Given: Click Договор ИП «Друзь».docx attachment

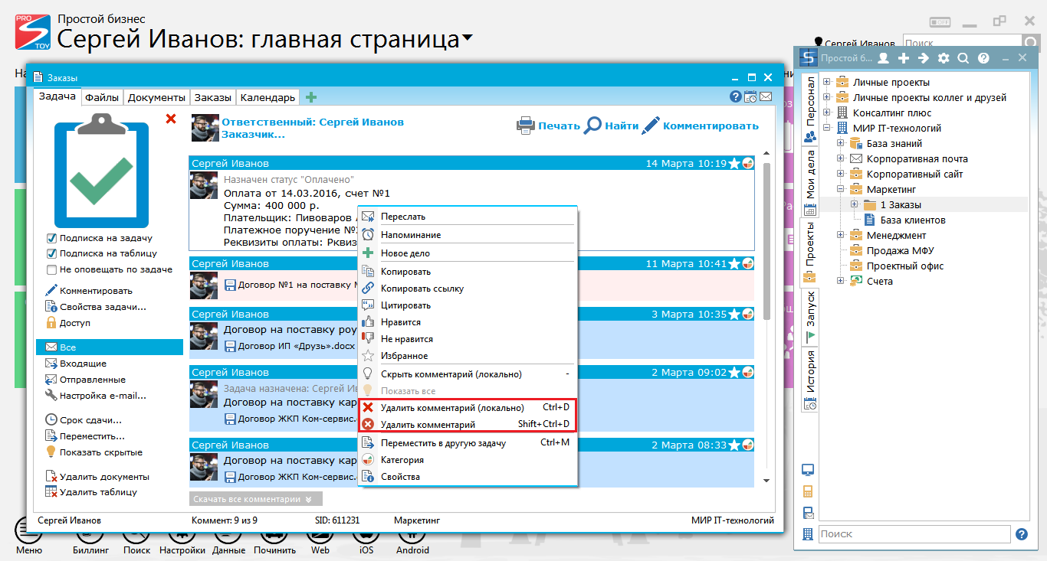Looking at the screenshot, I should 297,346.
